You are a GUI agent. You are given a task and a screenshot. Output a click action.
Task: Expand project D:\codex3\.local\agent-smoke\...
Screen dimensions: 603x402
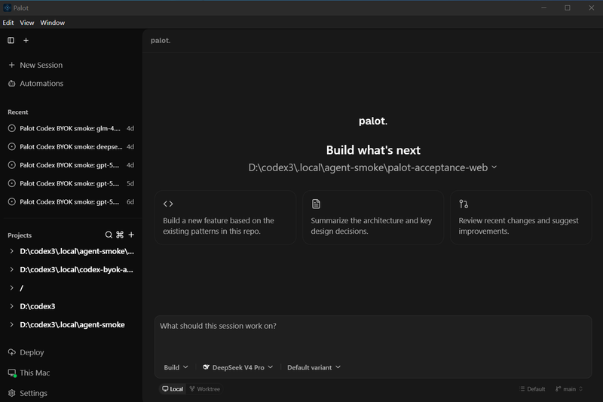tap(11, 251)
